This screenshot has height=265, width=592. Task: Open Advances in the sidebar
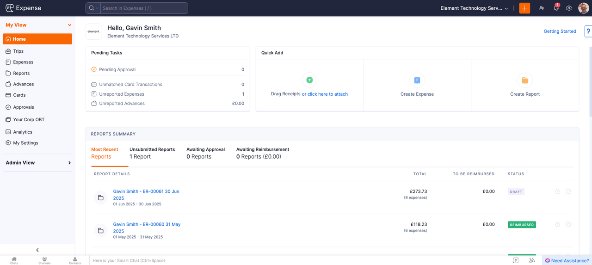click(x=24, y=84)
